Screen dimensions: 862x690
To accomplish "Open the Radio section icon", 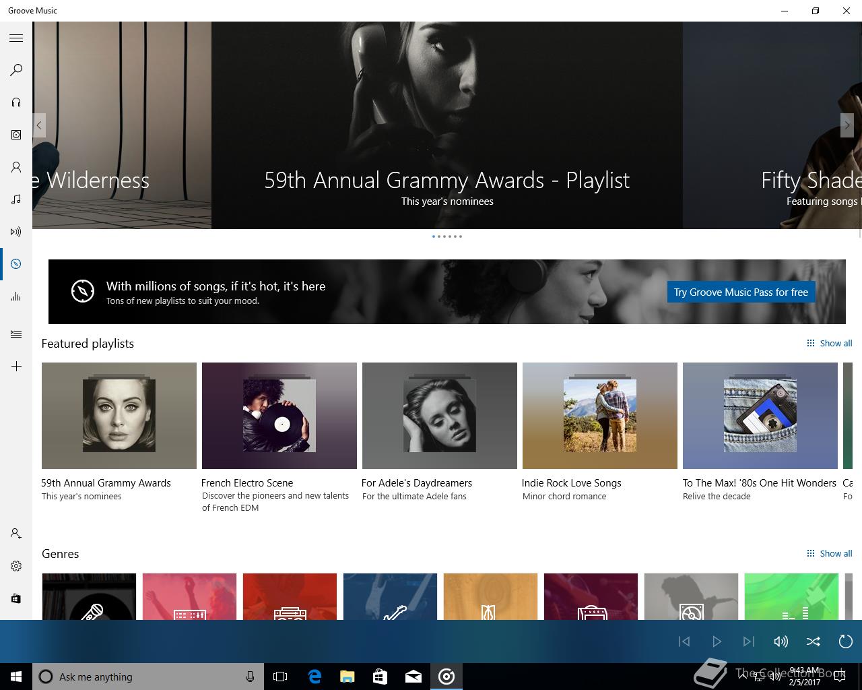I will pyautogui.click(x=16, y=232).
